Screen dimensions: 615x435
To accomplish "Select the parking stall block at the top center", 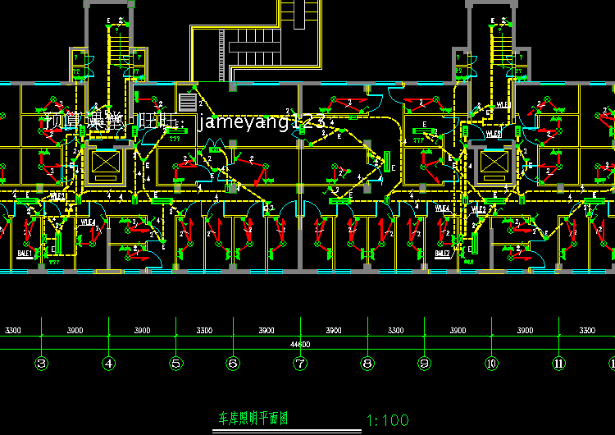I will [x=255, y=47].
